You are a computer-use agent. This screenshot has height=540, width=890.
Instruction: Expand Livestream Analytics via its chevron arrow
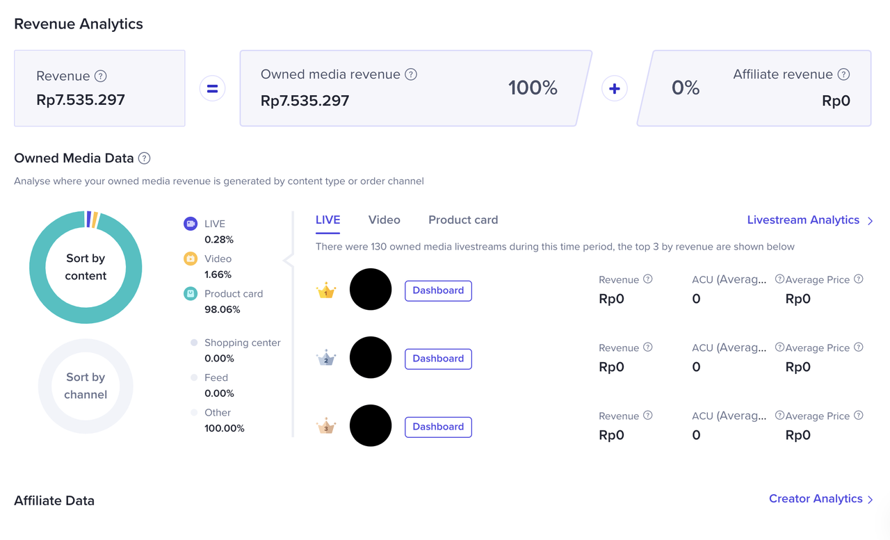tap(871, 221)
